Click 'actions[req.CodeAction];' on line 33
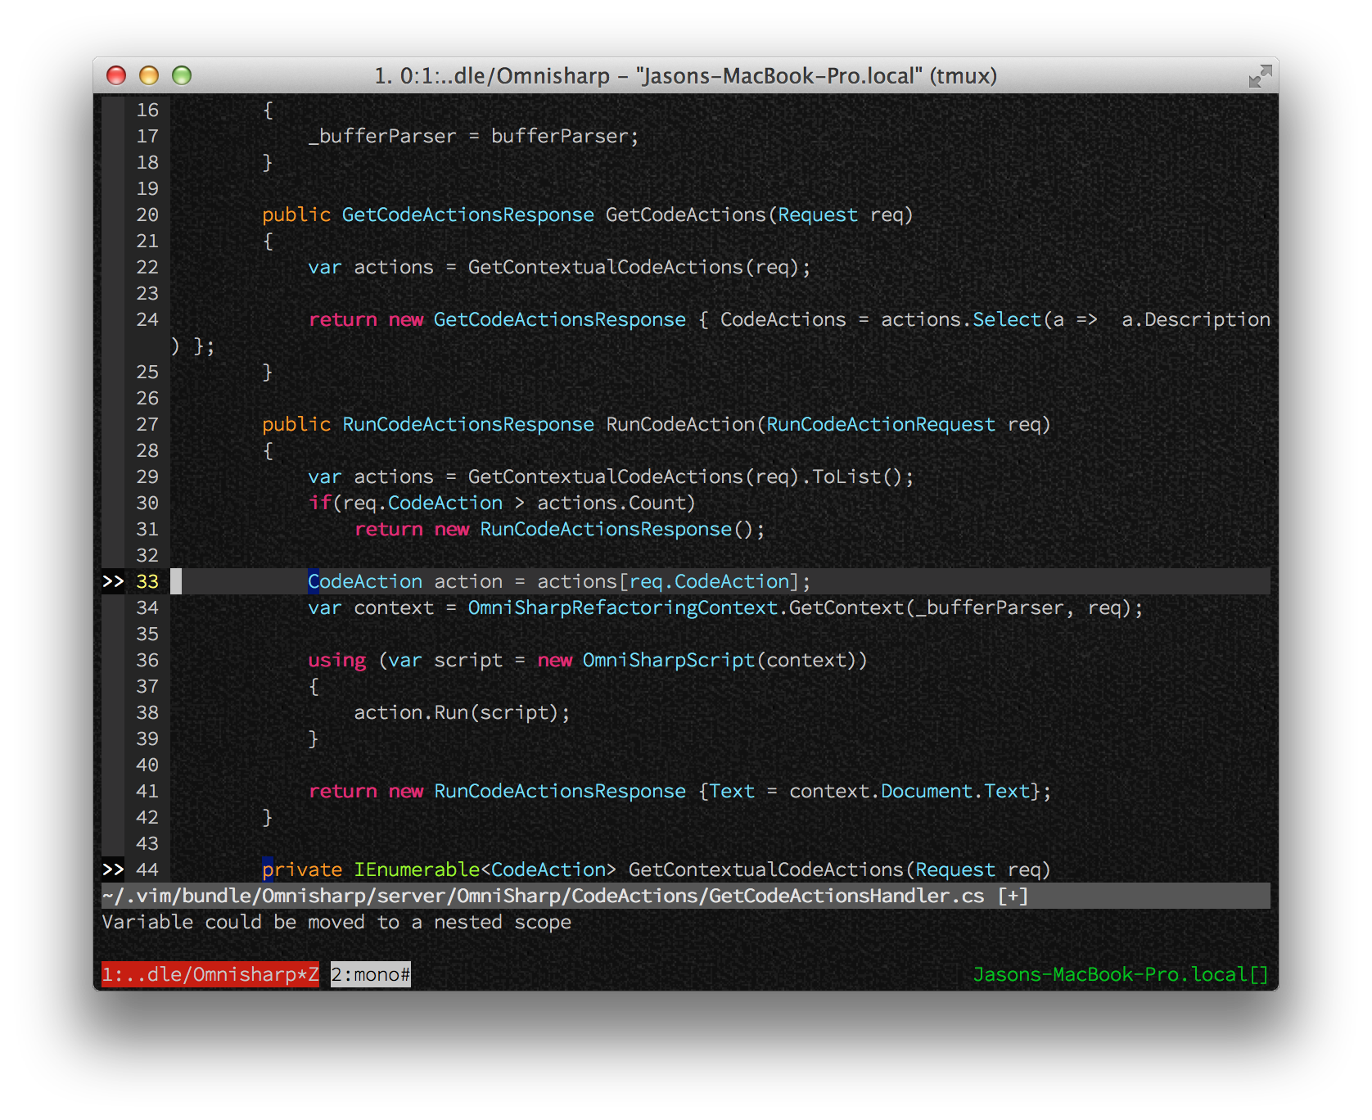The height and width of the screenshot is (1120, 1372). click(x=674, y=581)
